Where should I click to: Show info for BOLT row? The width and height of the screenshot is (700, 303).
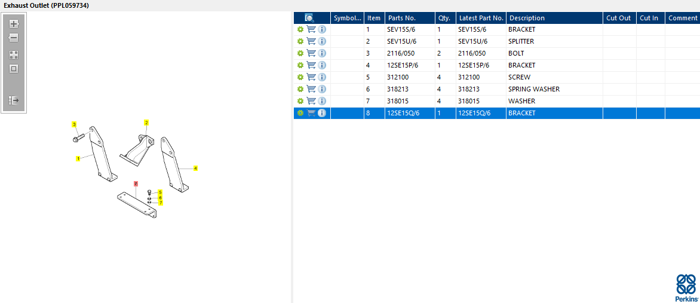(x=322, y=53)
